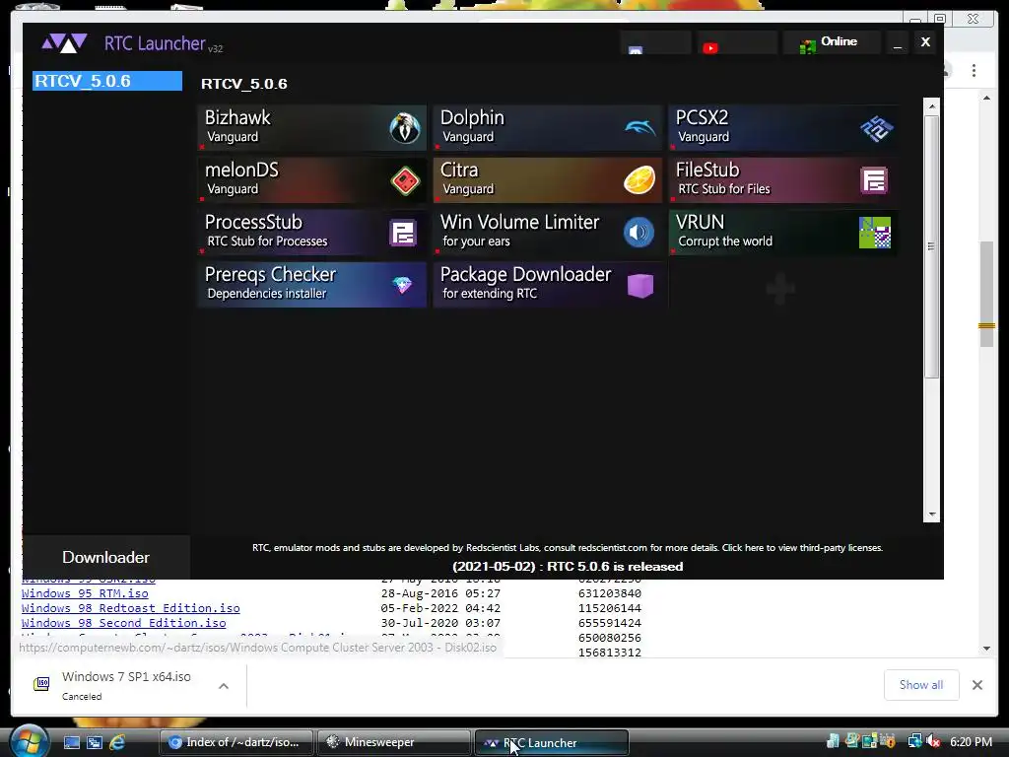Viewport: 1009px width, 757px height.
Task: Click Show Desktop quick launch icon
Action: pos(71,742)
